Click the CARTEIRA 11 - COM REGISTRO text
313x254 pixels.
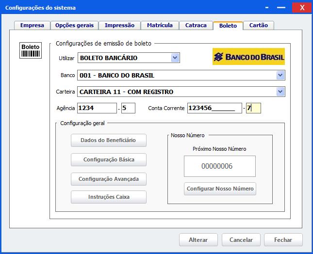point(126,92)
